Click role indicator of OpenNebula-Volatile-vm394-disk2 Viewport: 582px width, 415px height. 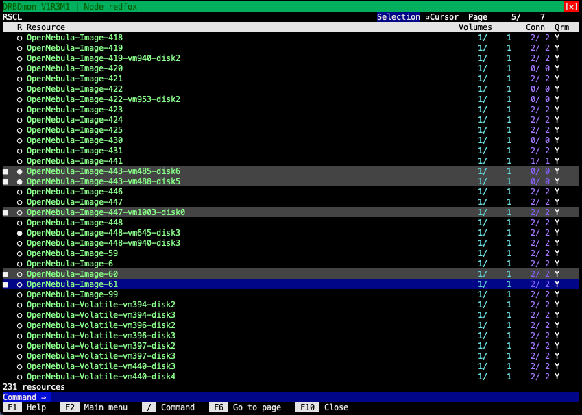tap(20, 305)
